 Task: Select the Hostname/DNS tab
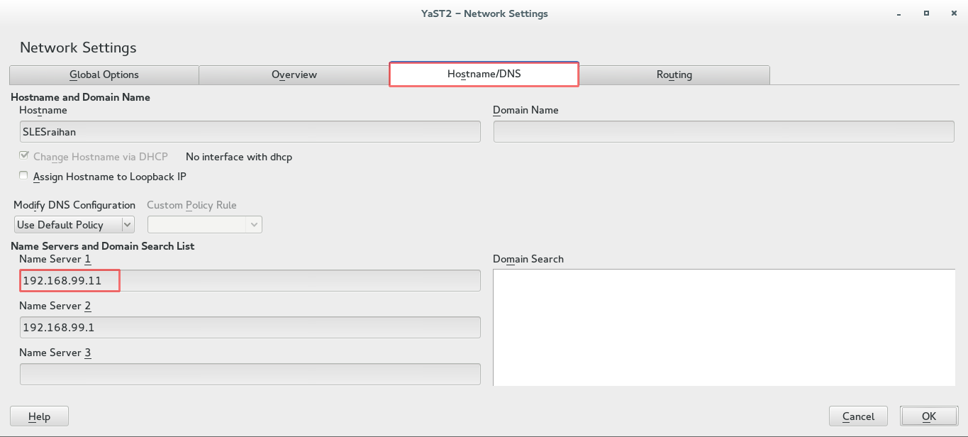point(484,74)
